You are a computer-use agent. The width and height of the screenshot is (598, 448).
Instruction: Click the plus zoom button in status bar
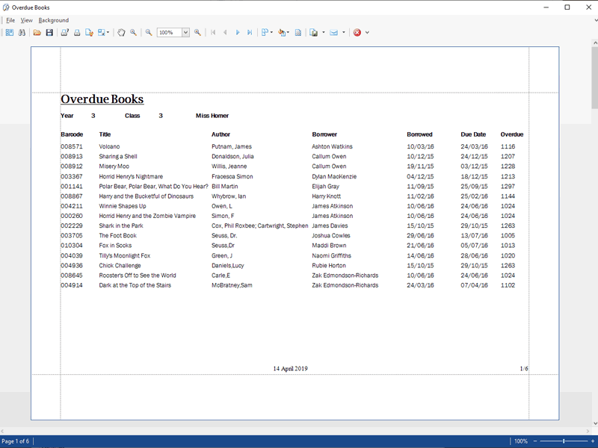click(x=593, y=441)
